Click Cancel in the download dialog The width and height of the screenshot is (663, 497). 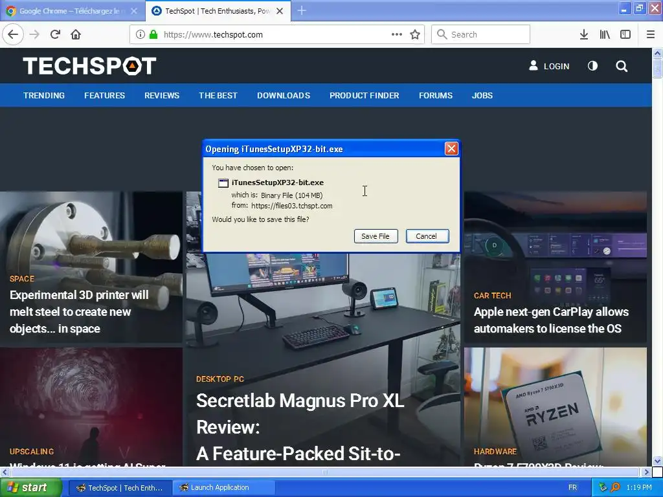(x=427, y=236)
